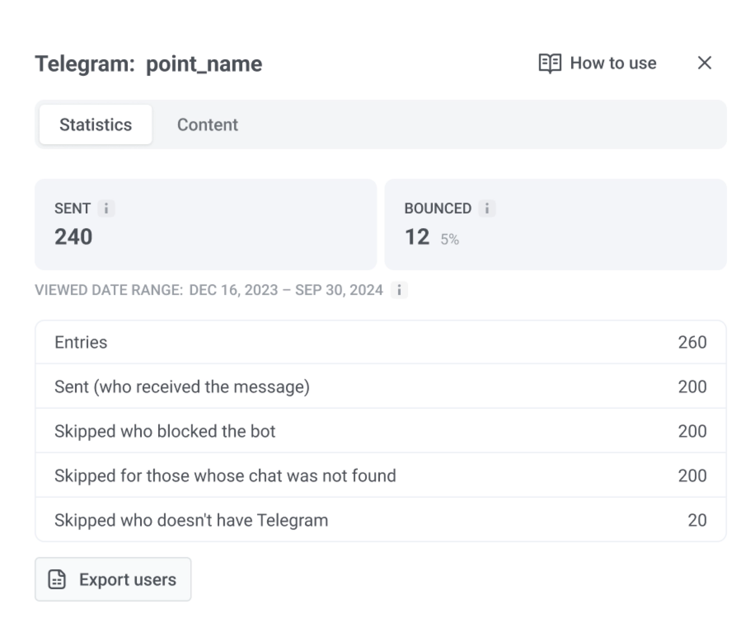755x618 pixels.
Task: Click the X close icon
Action: coord(705,63)
